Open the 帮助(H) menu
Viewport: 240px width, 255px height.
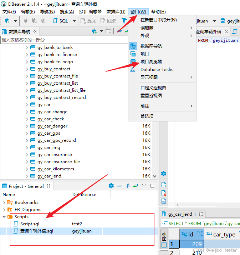158,12
